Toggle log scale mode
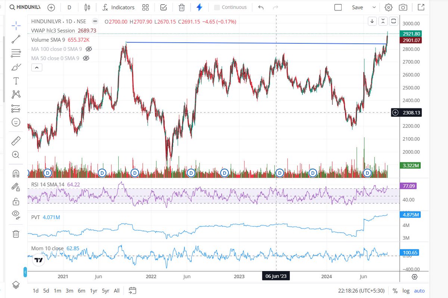 click(x=406, y=291)
